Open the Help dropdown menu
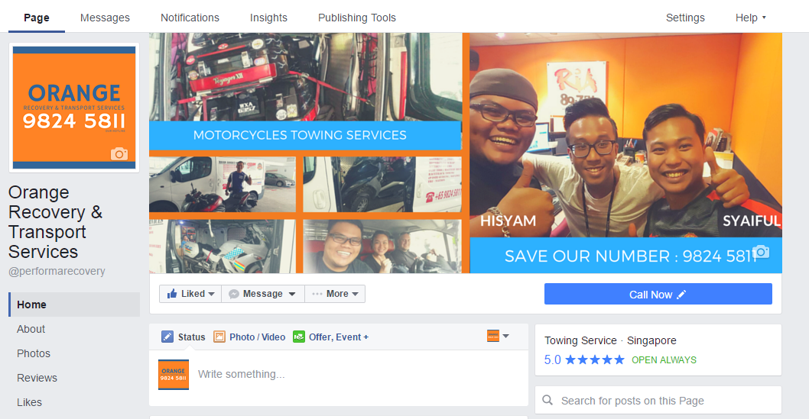 point(751,18)
